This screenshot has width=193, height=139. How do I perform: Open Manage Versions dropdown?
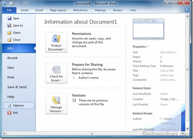tap(56, 104)
